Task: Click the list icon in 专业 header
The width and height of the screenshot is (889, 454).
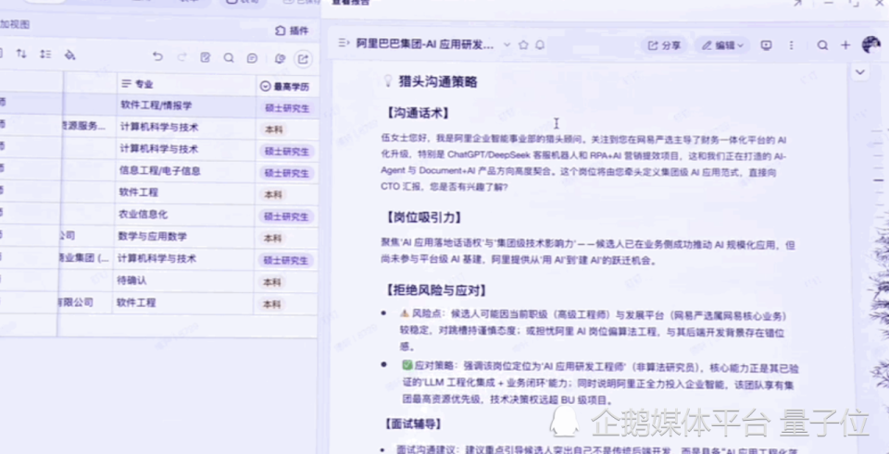Action: [x=127, y=84]
